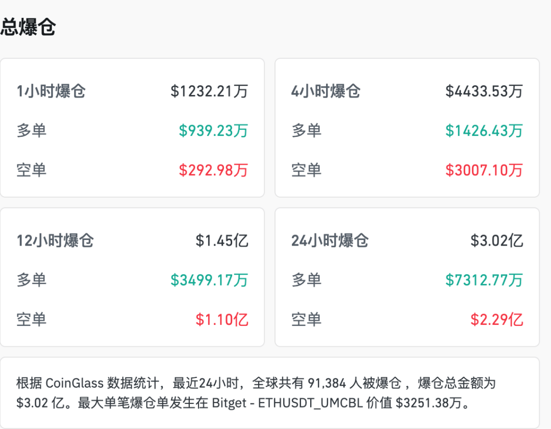Select the 4小时爆仓 card title
Image resolution: width=551 pixels, height=429 pixels.
point(325,91)
